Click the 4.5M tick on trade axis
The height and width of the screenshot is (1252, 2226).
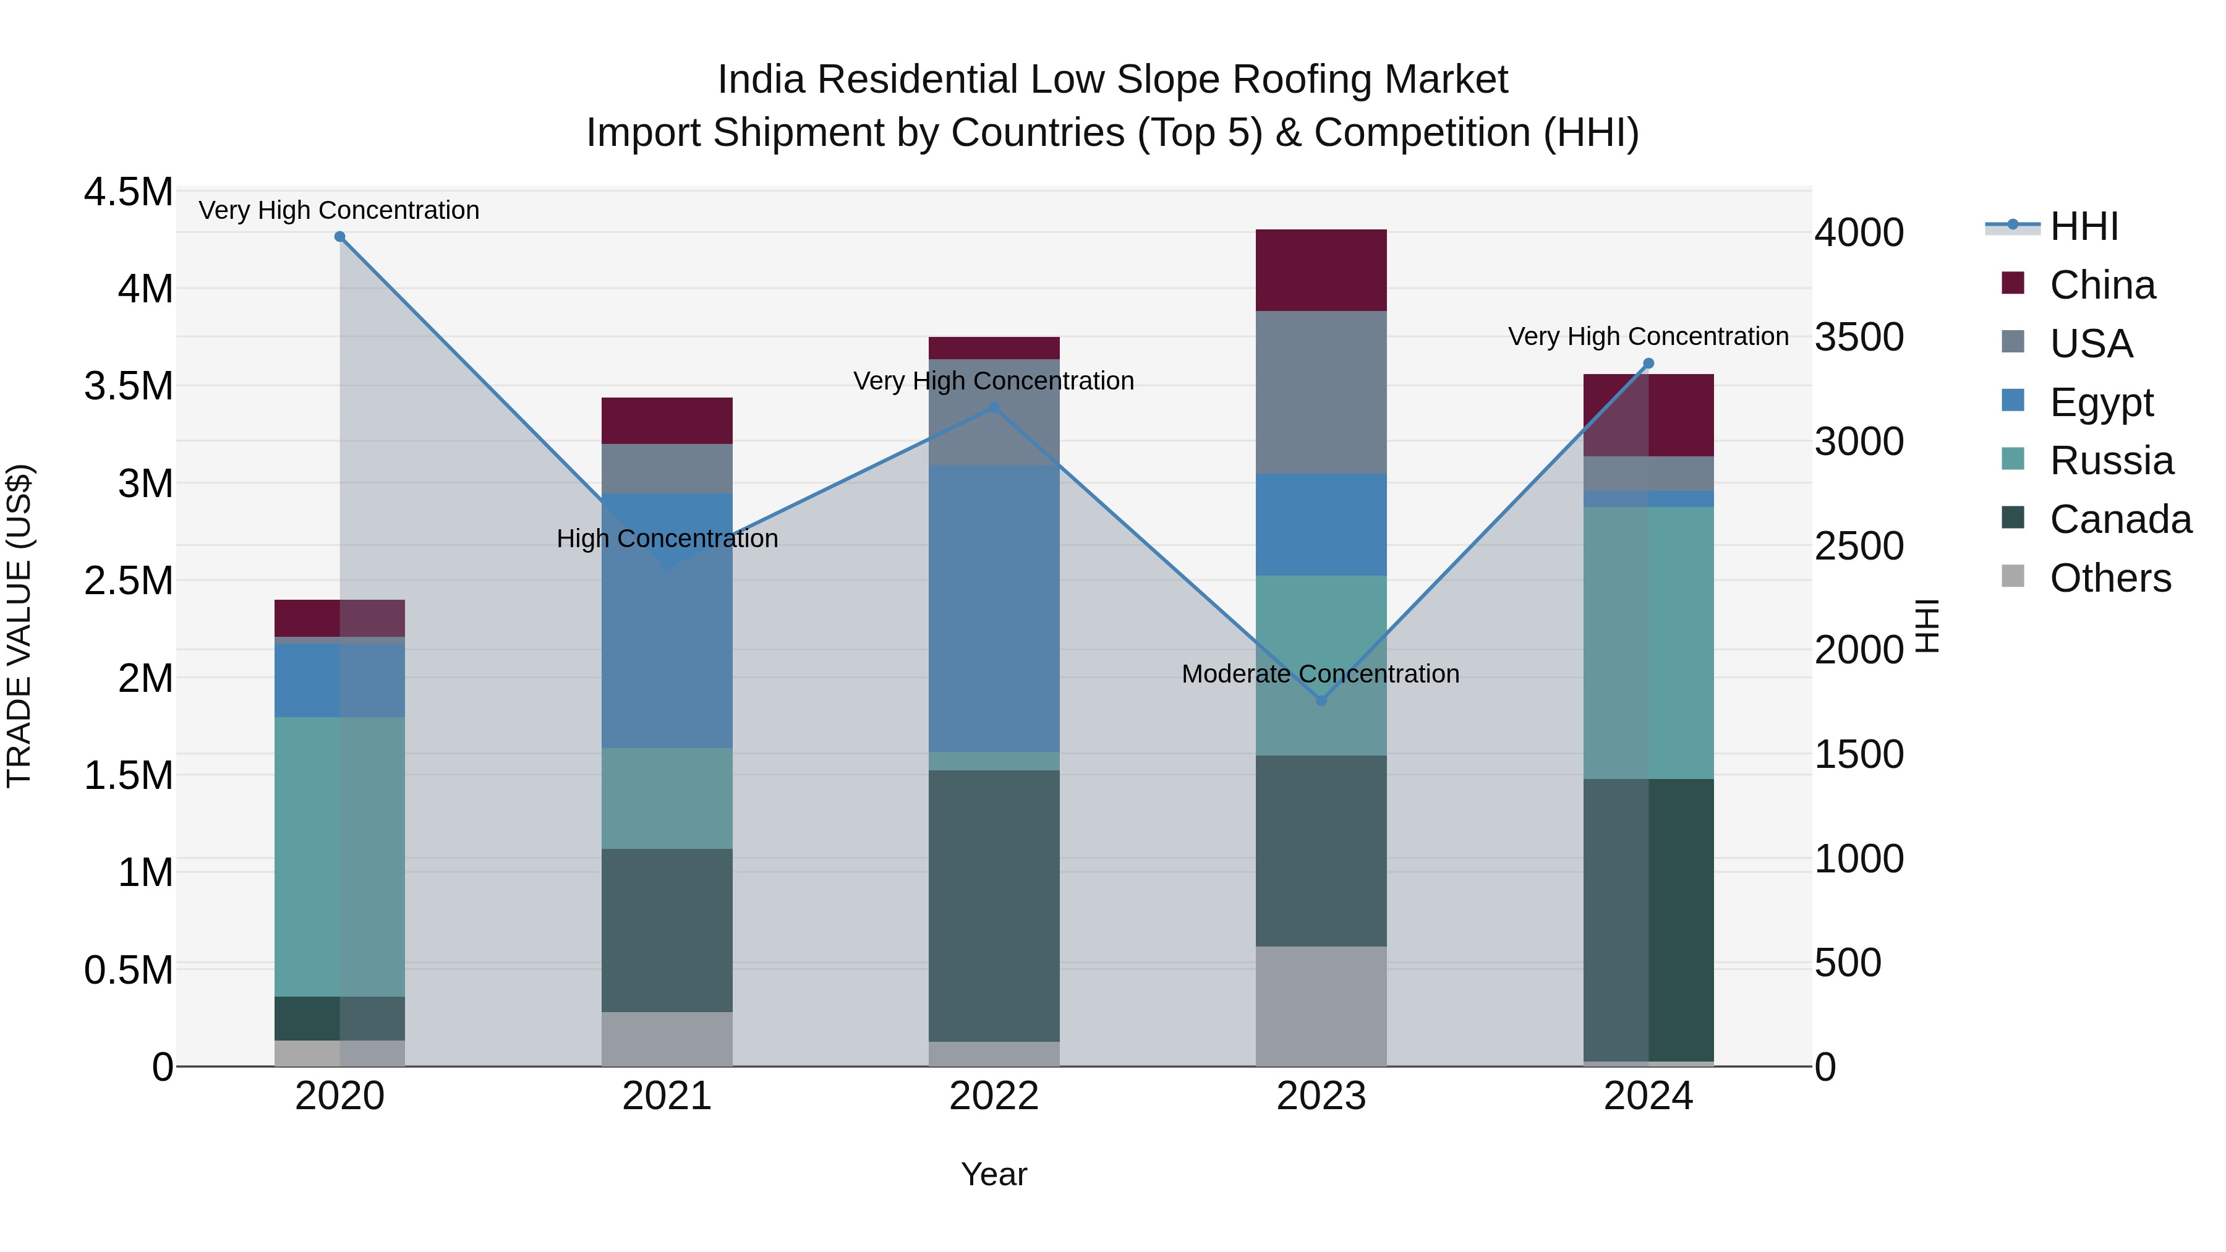tap(128, 192)
